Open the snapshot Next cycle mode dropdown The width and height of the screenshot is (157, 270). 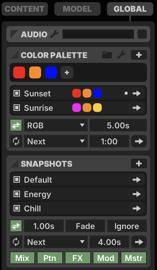pyautogui.click(x=56, y=242)
